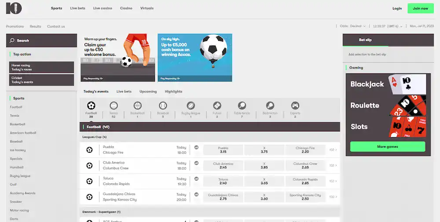Click the search magnifier icon
The height and width of the screenshot is (222, 440).
click(x=12, y=40)
